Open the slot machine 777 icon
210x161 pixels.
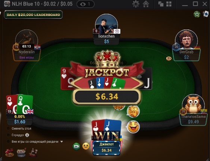click(x=21, y=152)
